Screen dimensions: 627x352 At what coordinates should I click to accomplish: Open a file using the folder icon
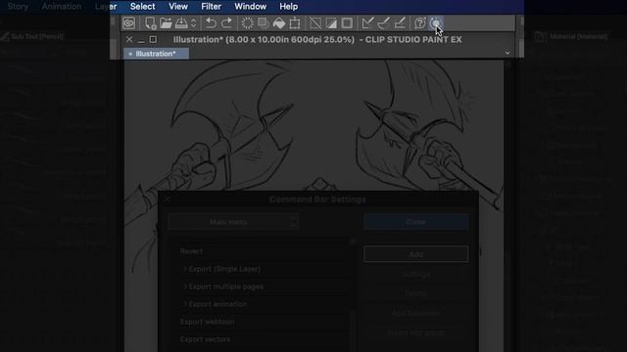click(166, 23)
